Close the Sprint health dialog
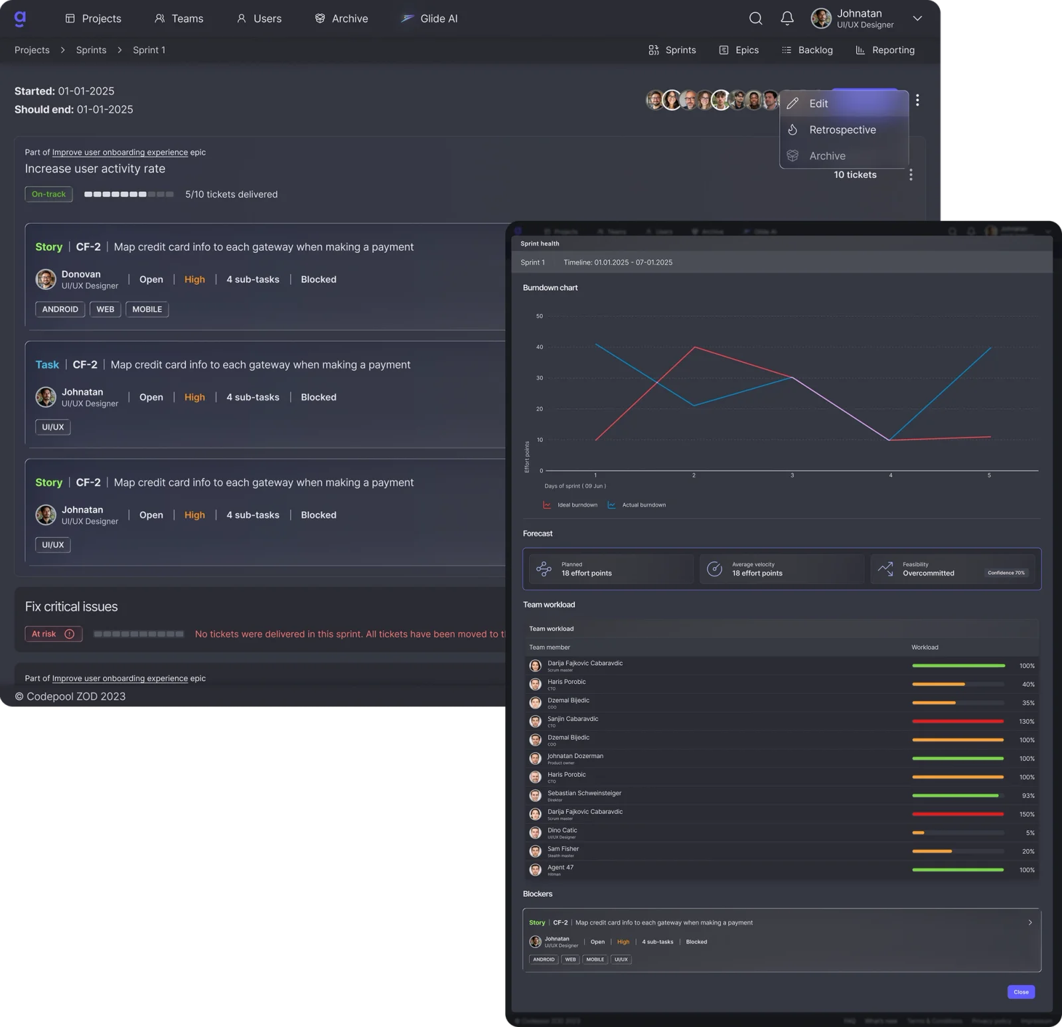Image resolution: width=1062 pixels, height=1027 pixels. point(1021,992)
